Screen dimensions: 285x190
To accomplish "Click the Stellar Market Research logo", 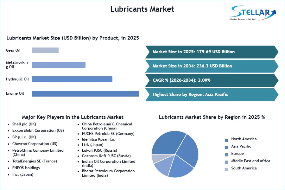I will click(253, 13).
